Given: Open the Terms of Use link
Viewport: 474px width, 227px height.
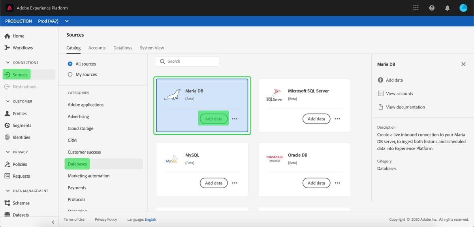Looking at the screenshot, I should point(74,219).
